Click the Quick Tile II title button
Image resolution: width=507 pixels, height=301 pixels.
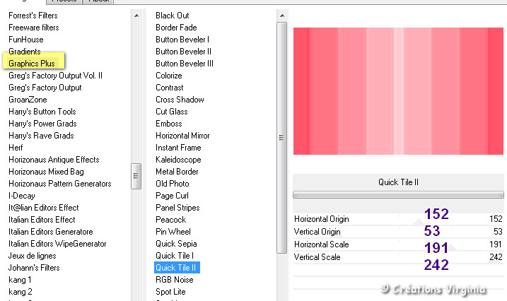tap(398, 182)
